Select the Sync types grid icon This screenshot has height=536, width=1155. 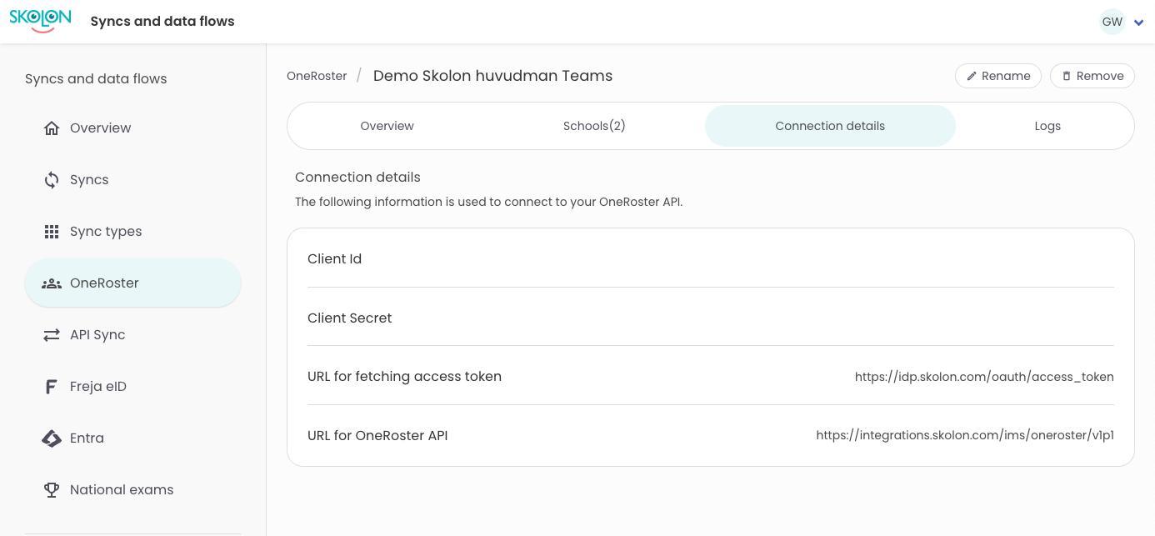click(52, 232)
